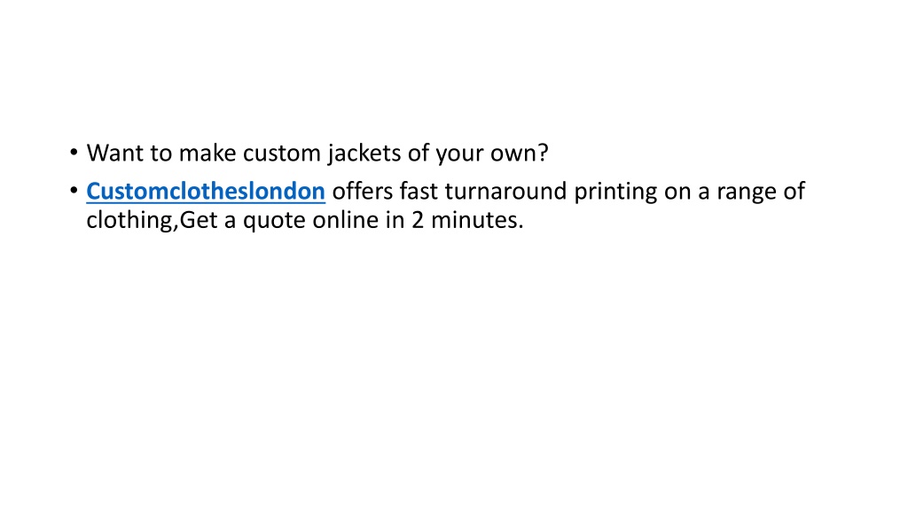The height and width of the screenshot is (511, 908).
Task: Click the number "2" before minutes
Action: 418,220
